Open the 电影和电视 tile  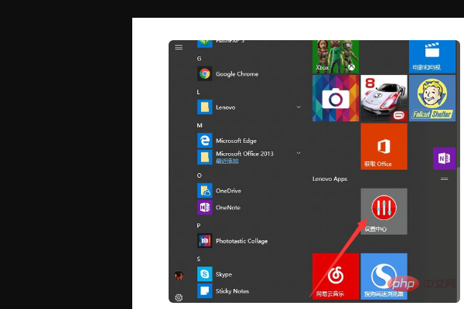click(432, 56)
